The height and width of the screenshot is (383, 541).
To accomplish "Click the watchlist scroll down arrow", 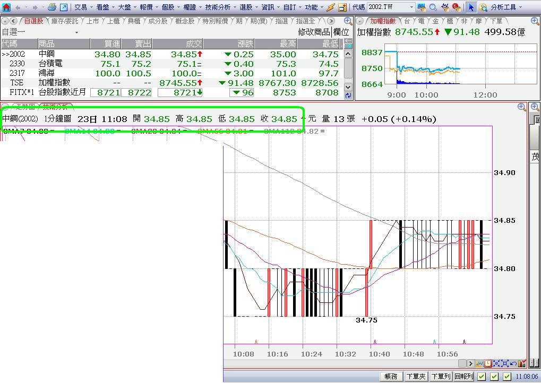I will click(348, 87).
